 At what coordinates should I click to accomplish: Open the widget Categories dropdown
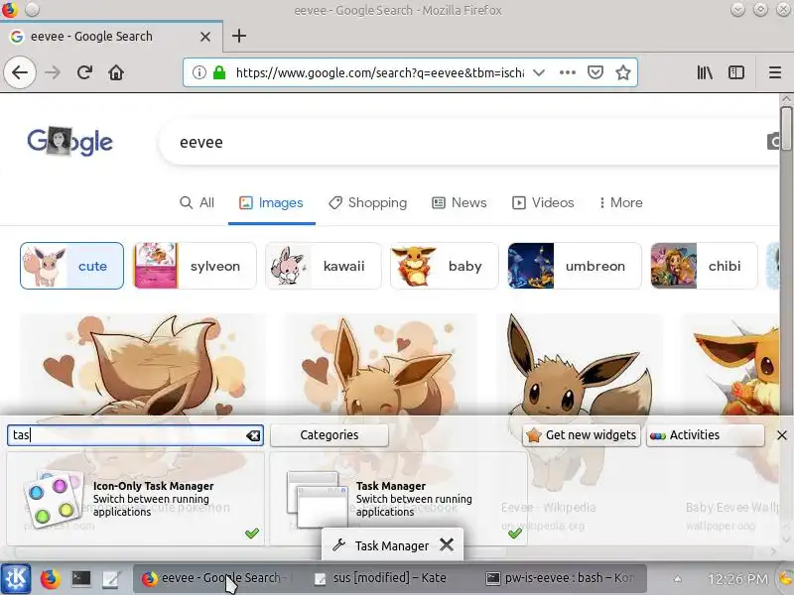click(x=330, y=435)
